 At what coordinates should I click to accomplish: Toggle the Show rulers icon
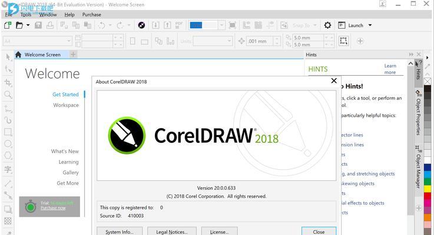(246, 25)
